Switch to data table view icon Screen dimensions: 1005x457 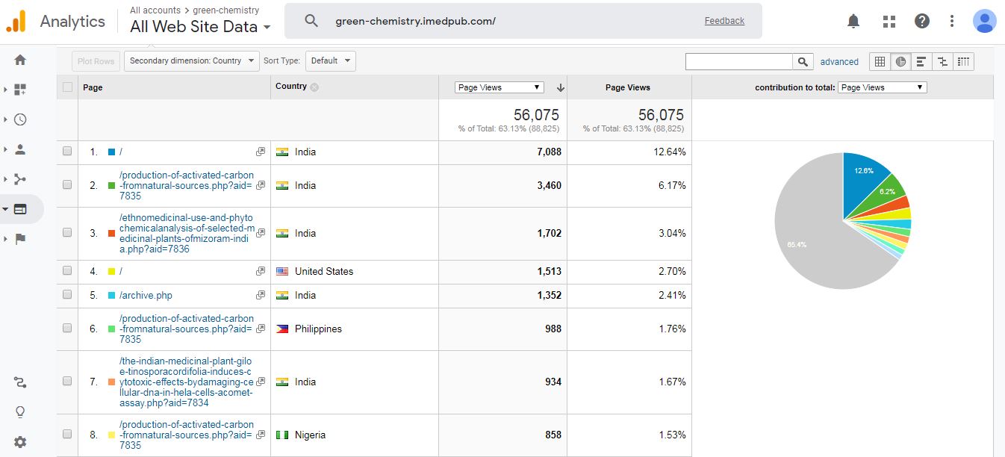click(880, 61)
